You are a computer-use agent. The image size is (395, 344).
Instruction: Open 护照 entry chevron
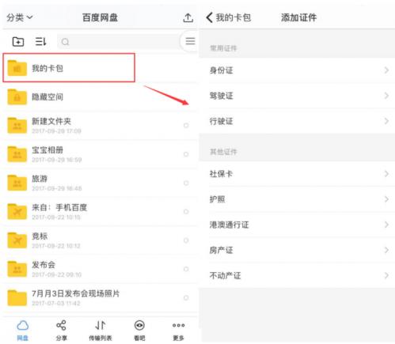tap(386, 199)
